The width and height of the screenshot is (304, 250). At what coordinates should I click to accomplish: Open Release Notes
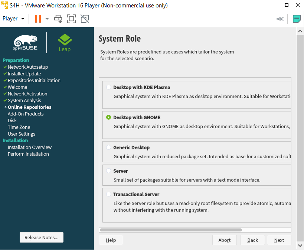(42, 237)
